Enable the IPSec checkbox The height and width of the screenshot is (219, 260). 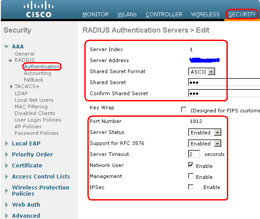tap(191, 187)
